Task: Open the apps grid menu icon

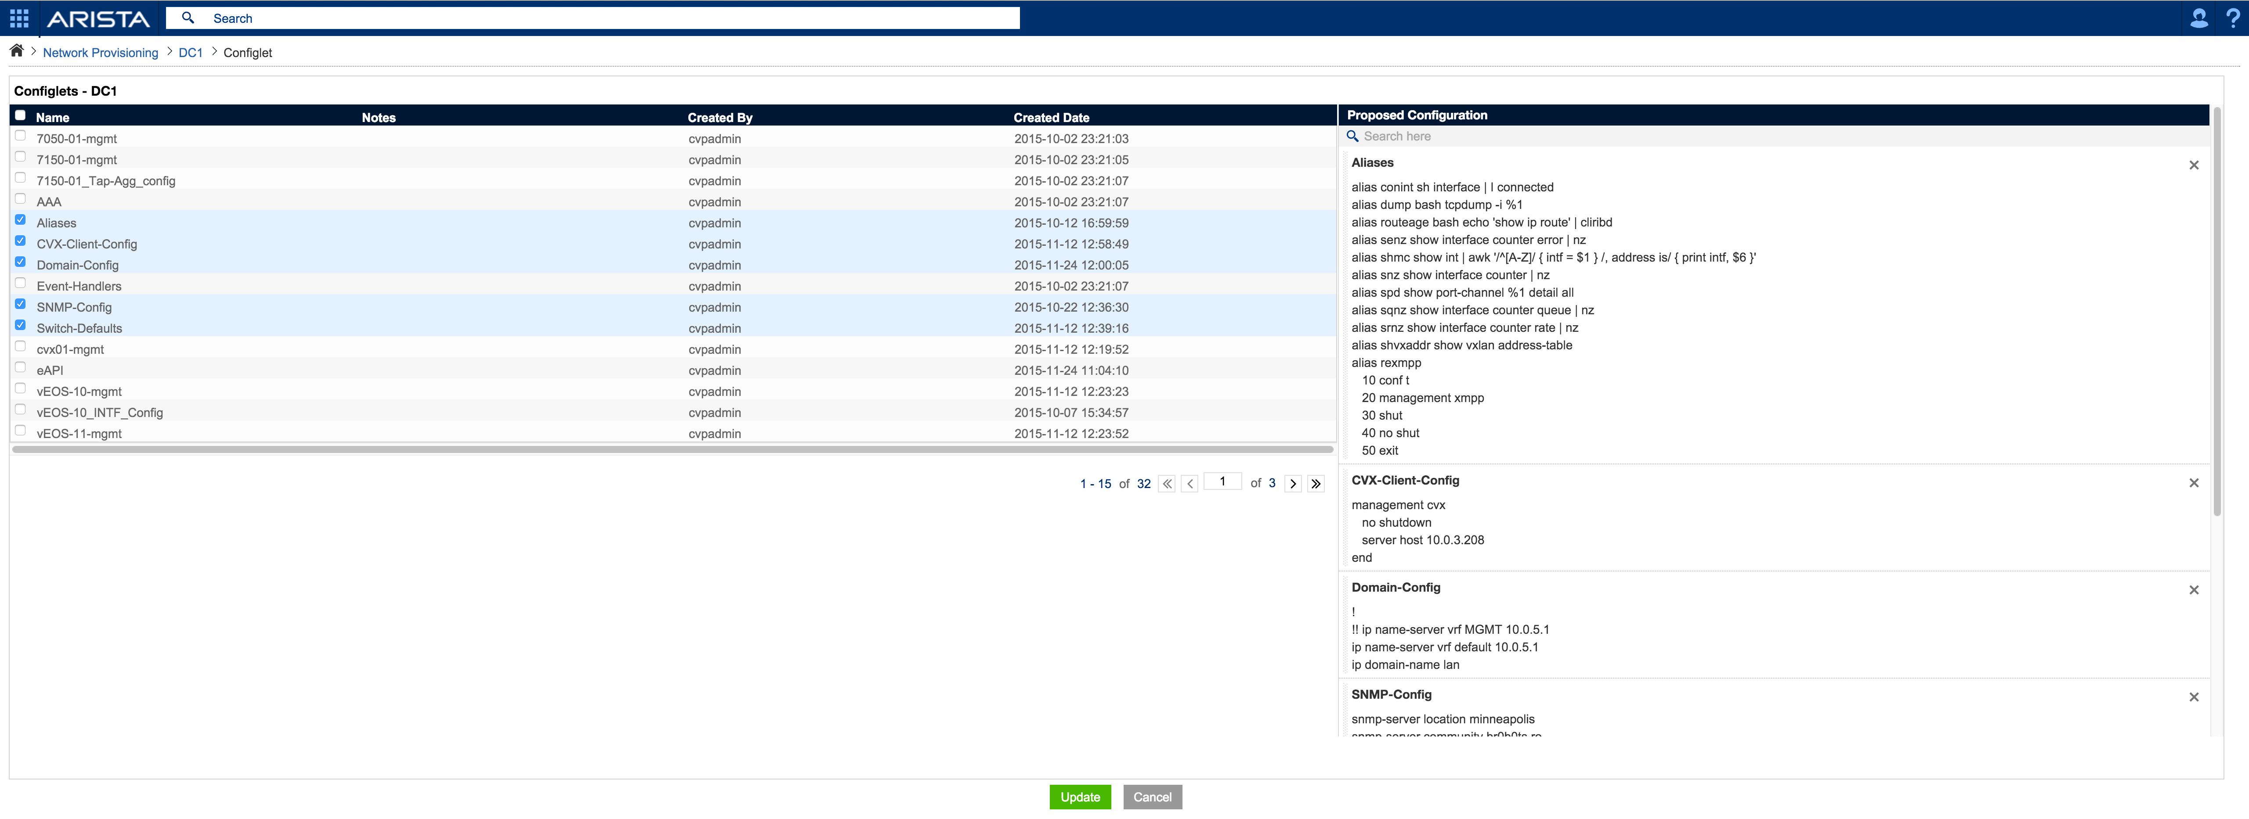Action: click(x=19, y=18)
